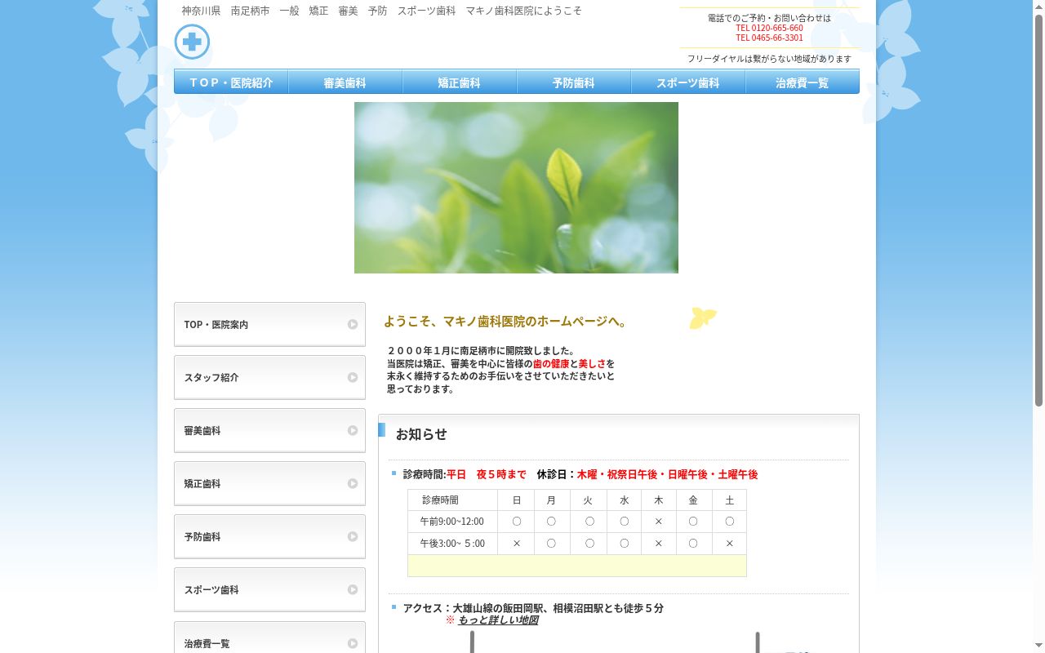Click the 午前9:00~12:00 table row label

click(x=452, y=522)
